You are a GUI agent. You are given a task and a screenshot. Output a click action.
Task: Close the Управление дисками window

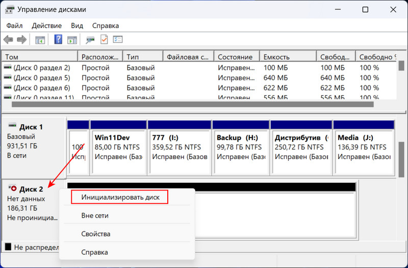tap(393, 10)
